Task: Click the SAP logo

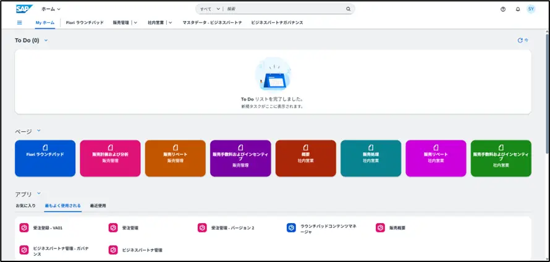Action: coord(24,9)
